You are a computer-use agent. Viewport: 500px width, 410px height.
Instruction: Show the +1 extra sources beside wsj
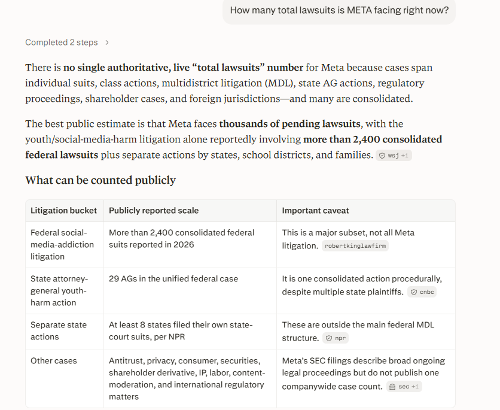tap(405, 156)
